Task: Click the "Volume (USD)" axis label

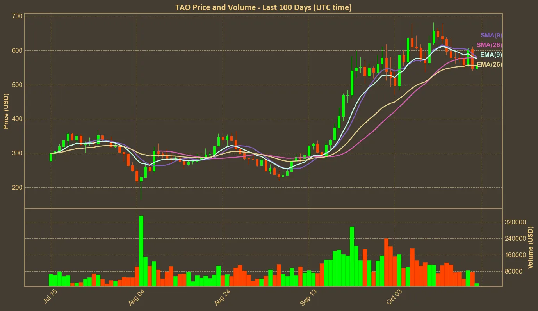Action: click(531, 248)
